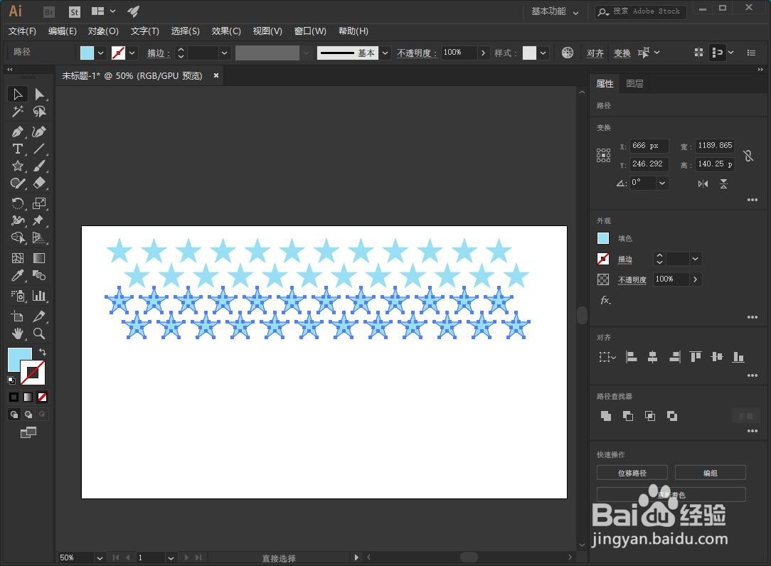The width and height of the screenshot is (771, 566).
Task: Click vertical align top icon
Action: (x=696, y=357)
